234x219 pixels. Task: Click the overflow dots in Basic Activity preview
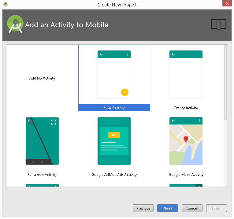coord(128,54)
